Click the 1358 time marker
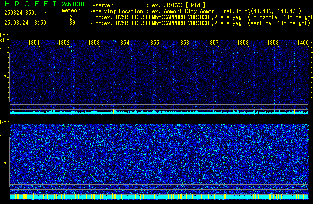The width and height of the screenshot is (313, 204). tap(243, 43)
